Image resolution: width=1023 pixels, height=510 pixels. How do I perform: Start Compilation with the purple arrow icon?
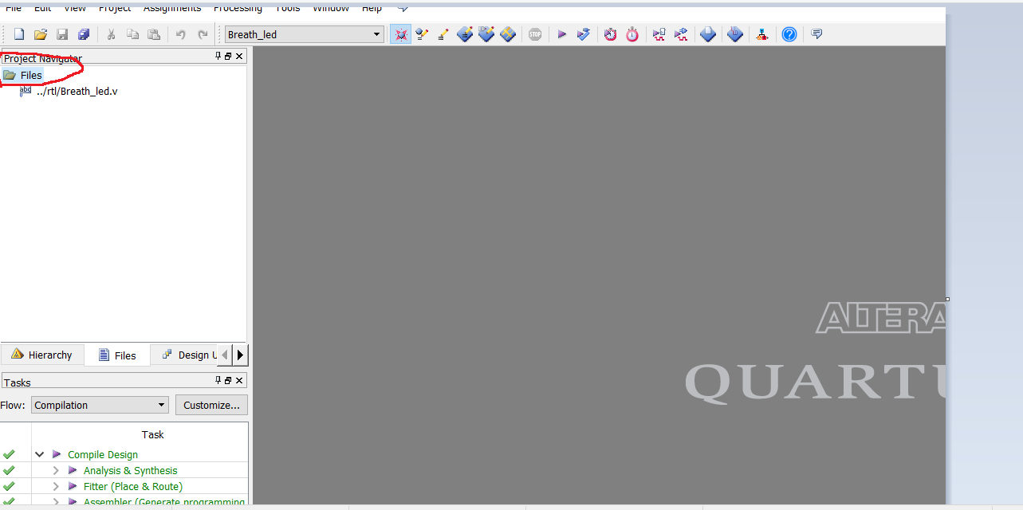[561, 34]
